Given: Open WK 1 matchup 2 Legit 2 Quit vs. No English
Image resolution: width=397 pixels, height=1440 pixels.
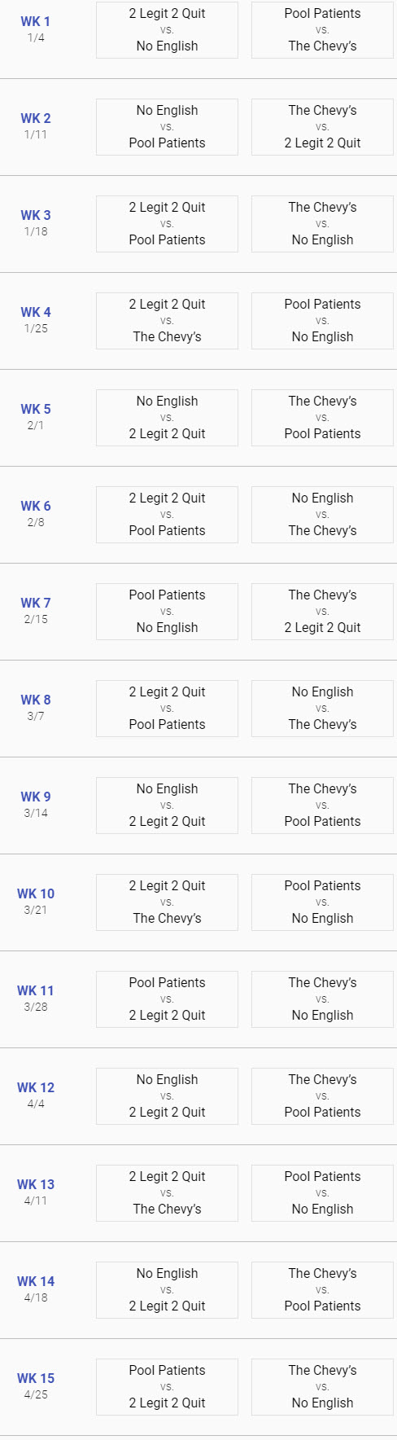Looking at the screenshot, I should [x=167, y=30].
